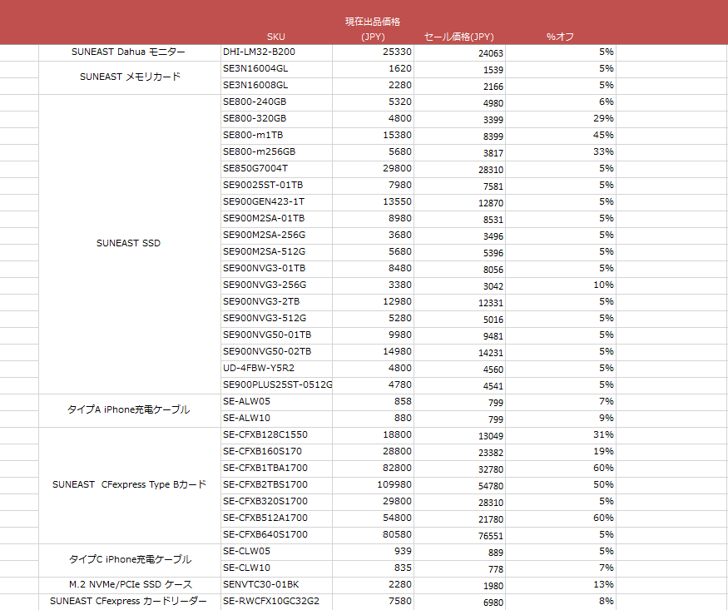This screenshot has width=728, height=610.
Task: Select the SUNEAST CFexpress Type Bカード cell
Action: click(x=129, y=484)
